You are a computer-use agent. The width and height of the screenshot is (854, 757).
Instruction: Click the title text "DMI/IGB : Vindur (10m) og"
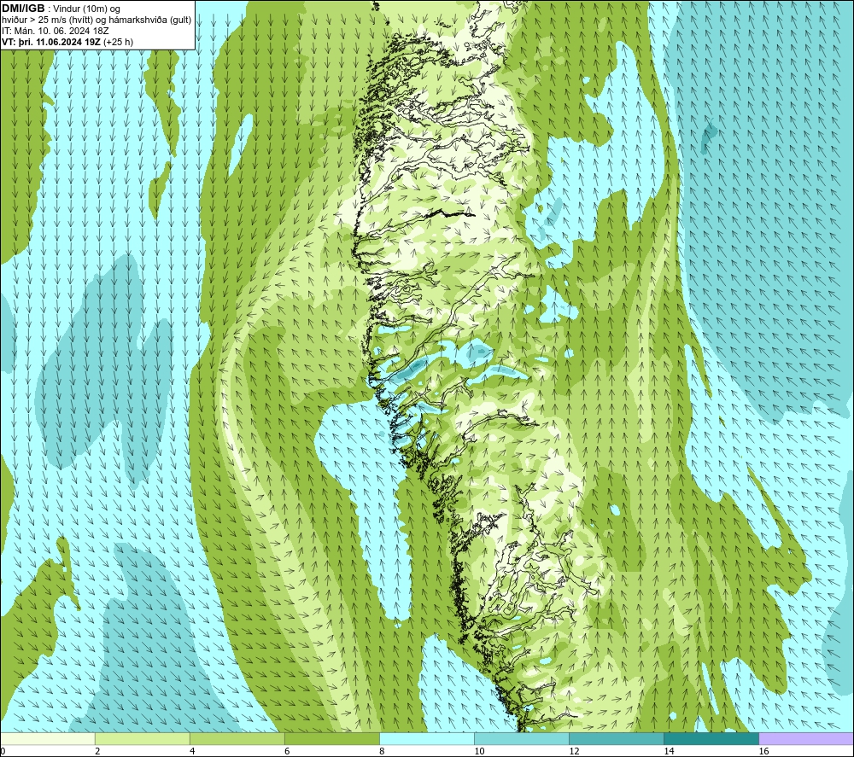[x=61, y=9]
